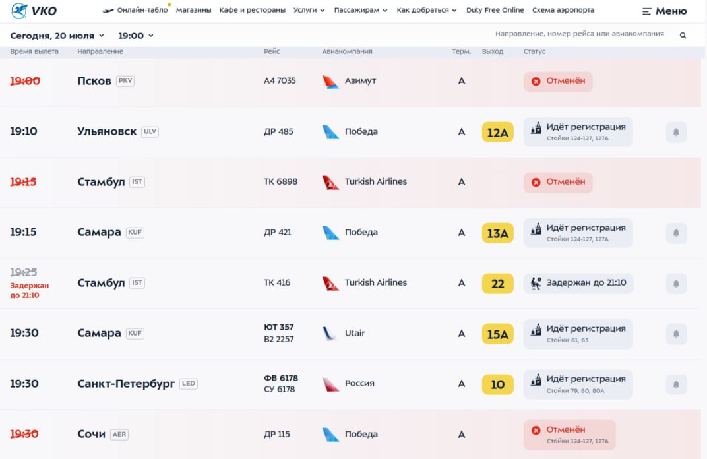Toggle notification bell for Ulyanovsk flight ДР 485
The image size is (707, 459).
point(676,132)
